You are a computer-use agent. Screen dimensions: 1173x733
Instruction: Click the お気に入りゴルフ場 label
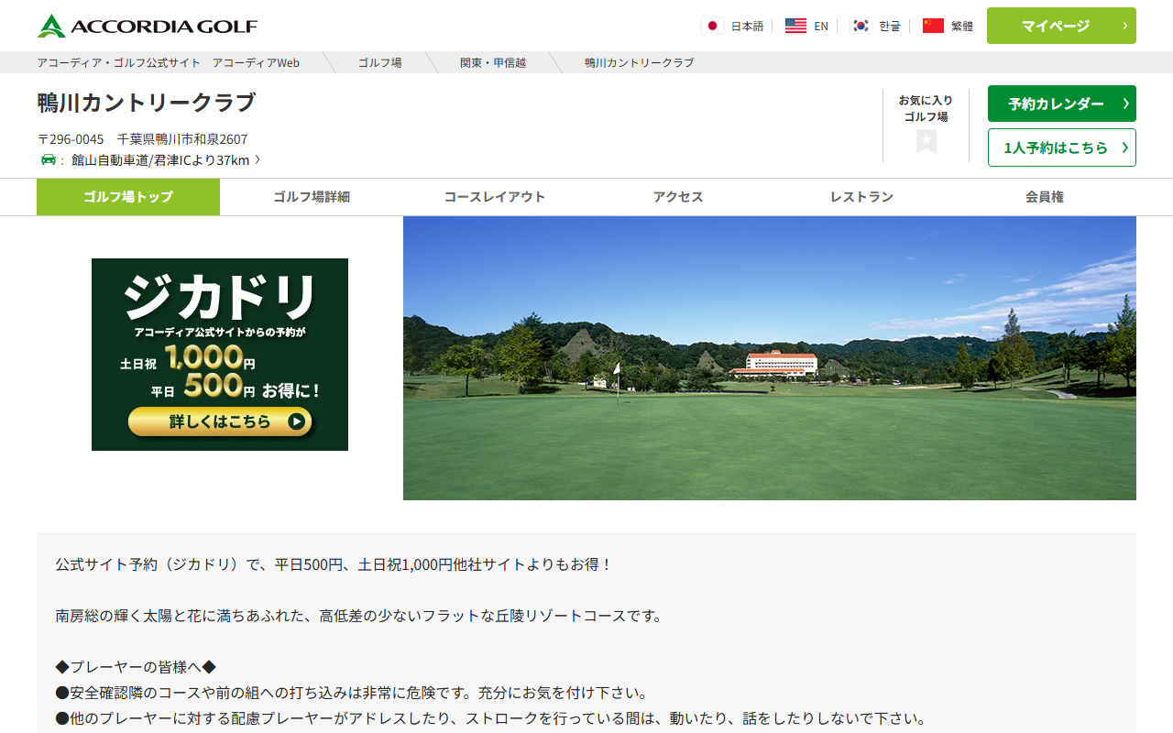pos(926,108)
